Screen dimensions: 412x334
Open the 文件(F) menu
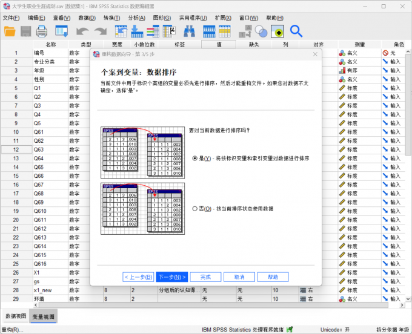coord(11,18)
